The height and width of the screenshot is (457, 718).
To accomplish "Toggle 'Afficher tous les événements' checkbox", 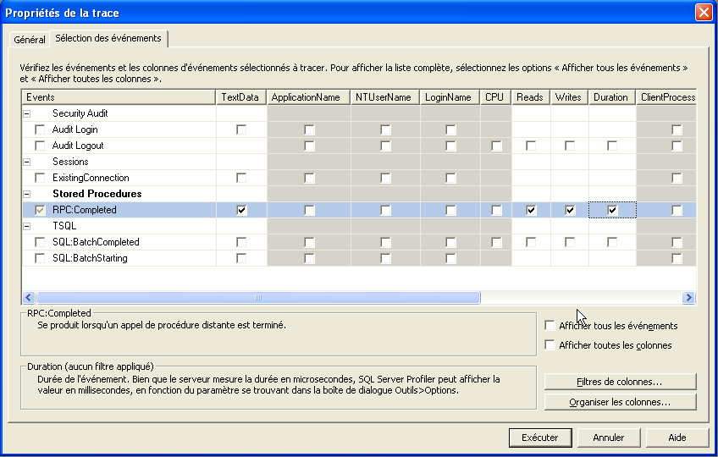I will 550,326.
